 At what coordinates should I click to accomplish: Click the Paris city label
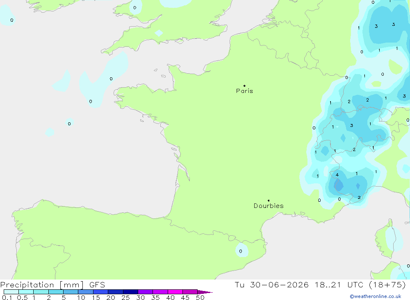244,91
